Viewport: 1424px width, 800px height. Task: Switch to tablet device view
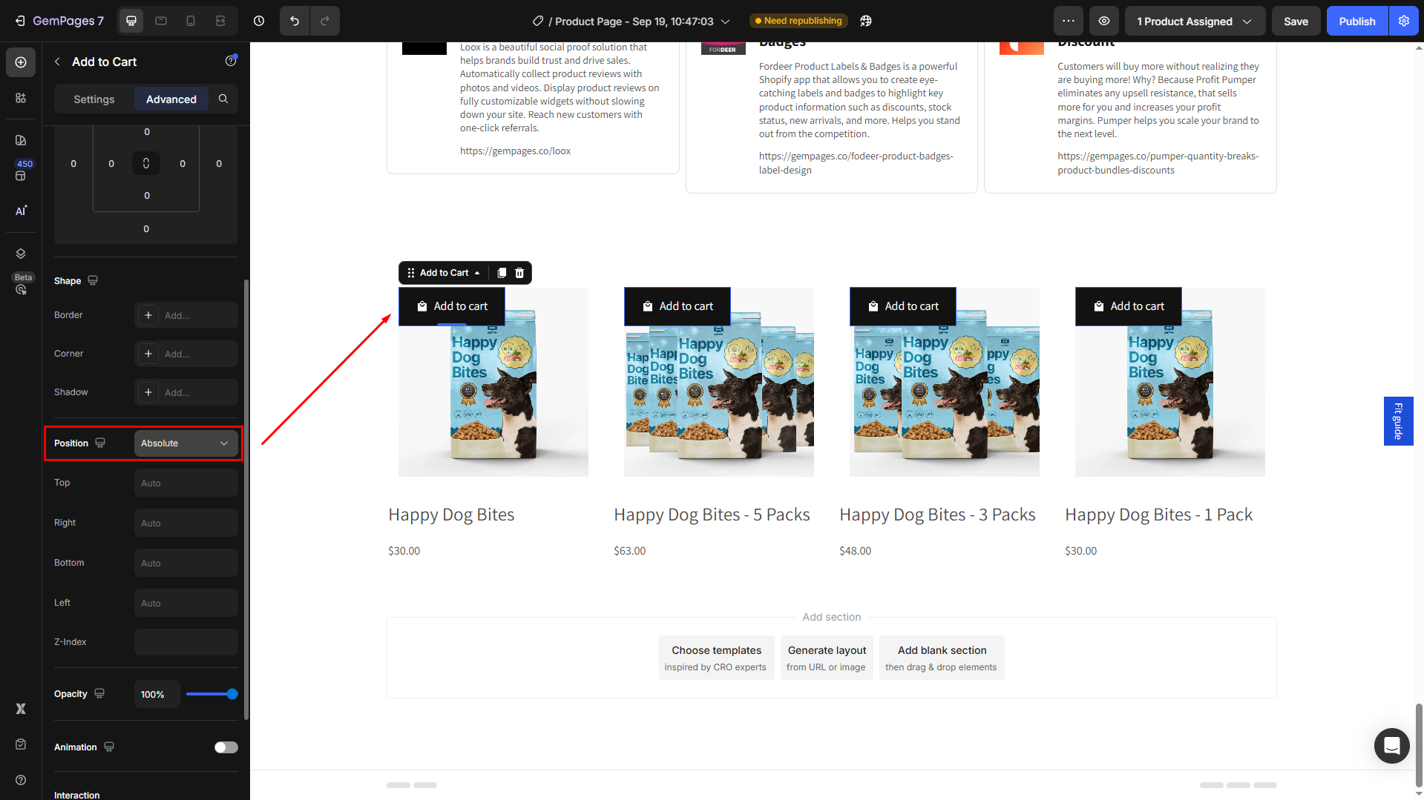pos(161,21)
